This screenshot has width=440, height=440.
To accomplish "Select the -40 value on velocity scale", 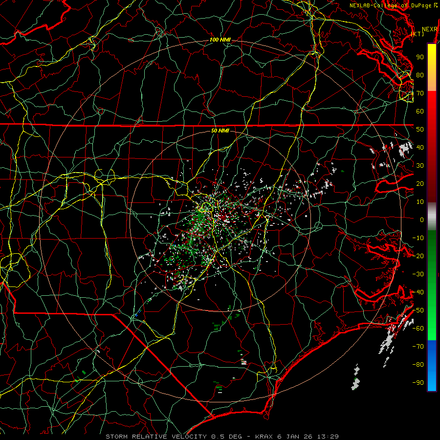I will pos(418,292).
